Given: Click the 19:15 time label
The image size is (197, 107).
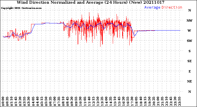Looking at the screenshot, I should pos(145,101).
